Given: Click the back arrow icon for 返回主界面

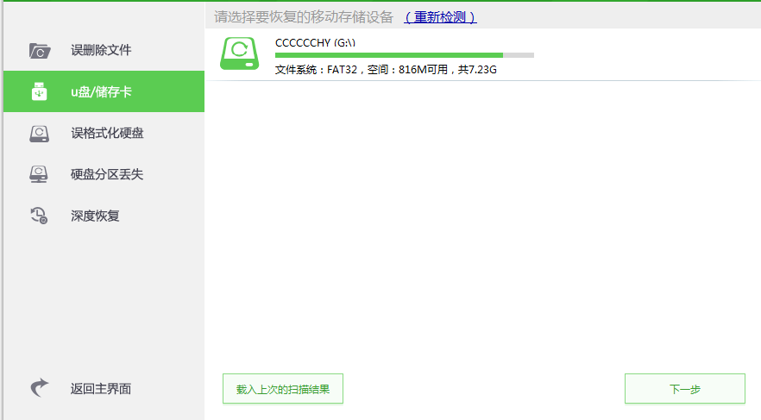Looking at the screenshot, I should click(40, 389).
